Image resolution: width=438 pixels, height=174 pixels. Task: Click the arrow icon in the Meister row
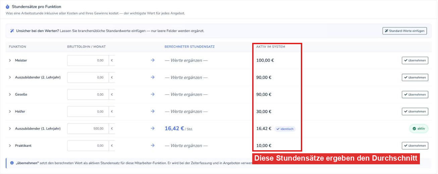[x=153, y=61]
